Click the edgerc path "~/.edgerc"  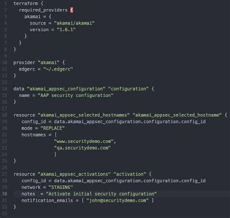pos(58,69)
